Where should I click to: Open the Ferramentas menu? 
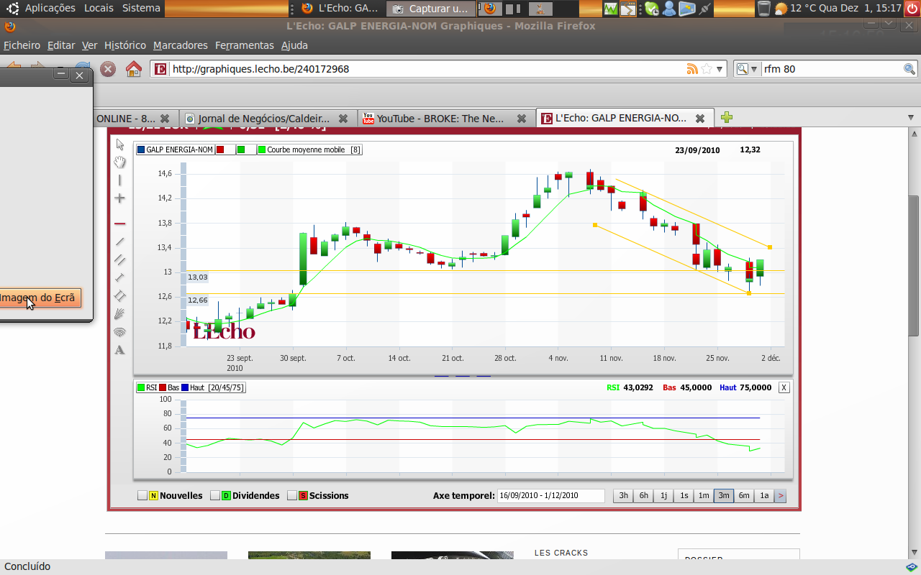click(x=245, y=45)
